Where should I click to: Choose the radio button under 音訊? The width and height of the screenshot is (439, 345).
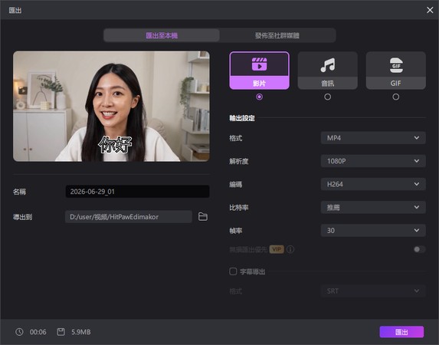click(x=327, y=97)
